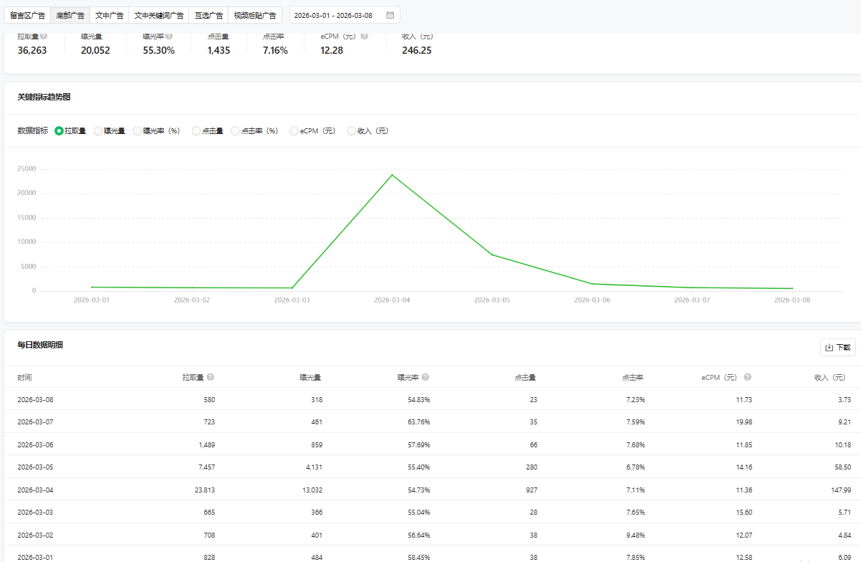Screen dimensions: 861x562
Task: Select the 曝光率(%) radio option
Action: click(x=138, y=131)
